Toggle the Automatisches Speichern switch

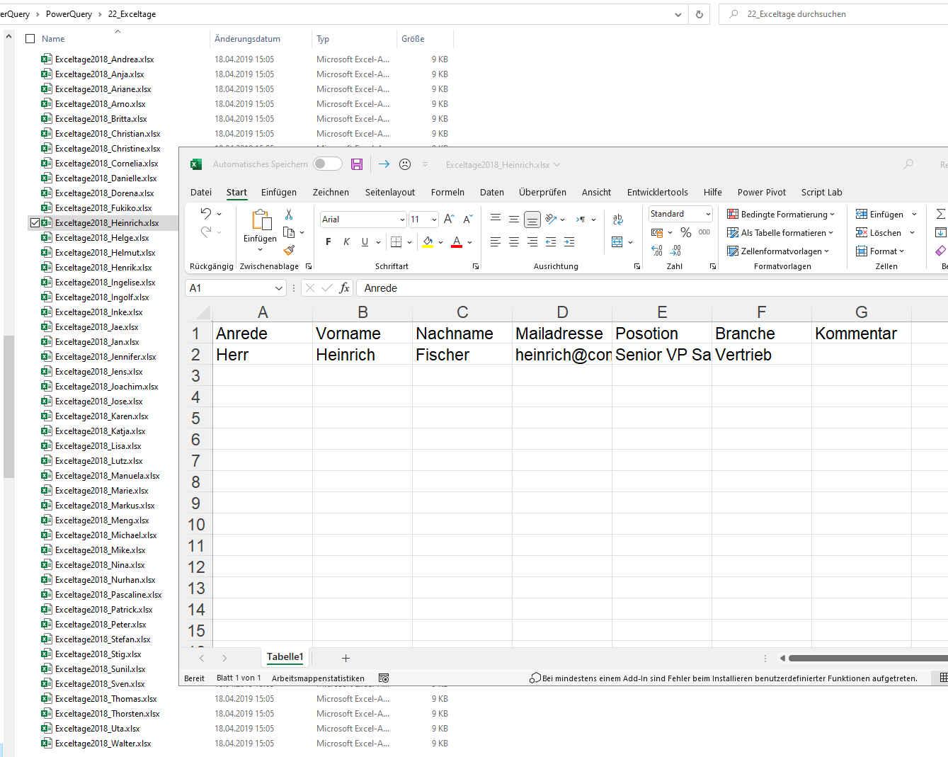(328, 164)
